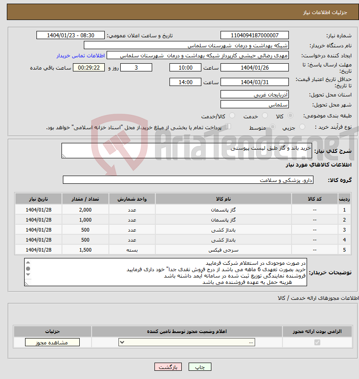359x379 pixels.
Task: Click the deadline time field 10:00
Action: pyautogui.click(x=185, y=67)
